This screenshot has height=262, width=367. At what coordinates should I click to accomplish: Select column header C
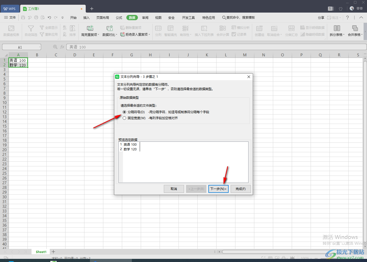[56, 55]
